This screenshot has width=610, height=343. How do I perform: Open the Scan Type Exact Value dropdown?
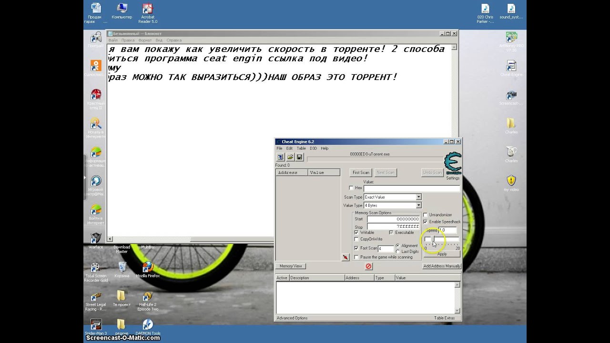click(x=418, y=197)
